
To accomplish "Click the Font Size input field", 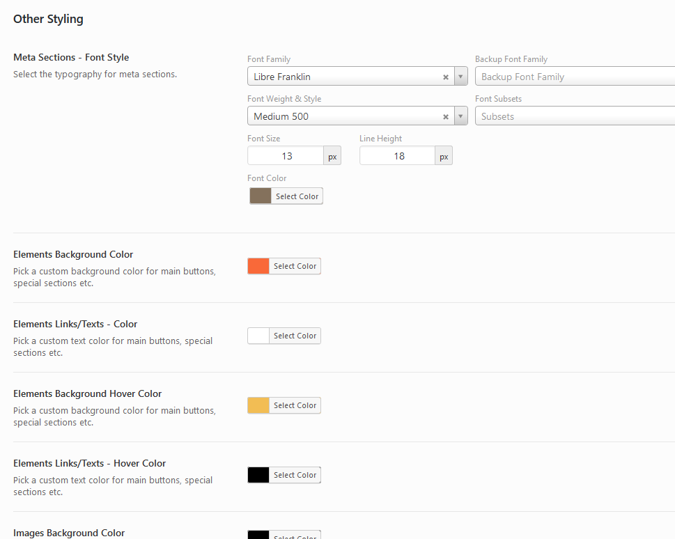I will click(x=286, y=156).
